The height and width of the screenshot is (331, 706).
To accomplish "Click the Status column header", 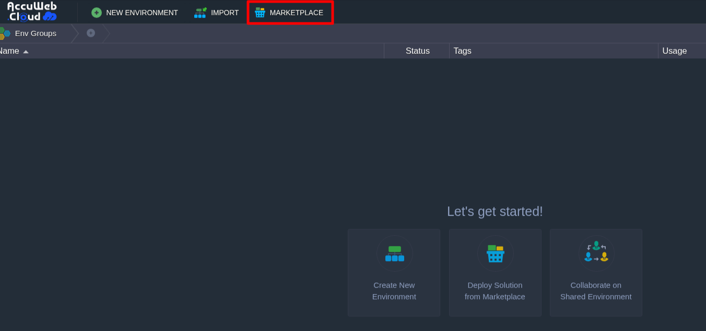I will pyautogui.click(x=417, y=51).
